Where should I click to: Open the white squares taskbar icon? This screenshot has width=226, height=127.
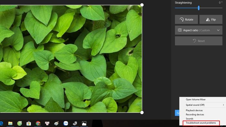47,123
